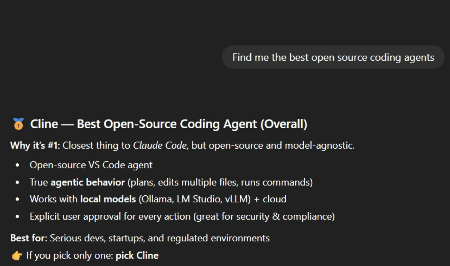Click the heading "Cline — Best Open-Source Coding Agent (Overall)"
Viewport: 450px width, 266px height.
pos(168,124)
